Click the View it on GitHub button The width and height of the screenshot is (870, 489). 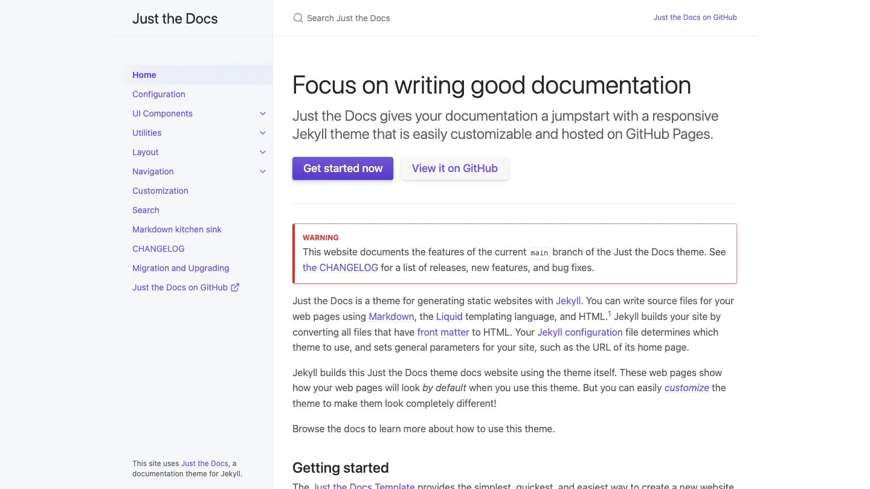[x=455, y=168]
